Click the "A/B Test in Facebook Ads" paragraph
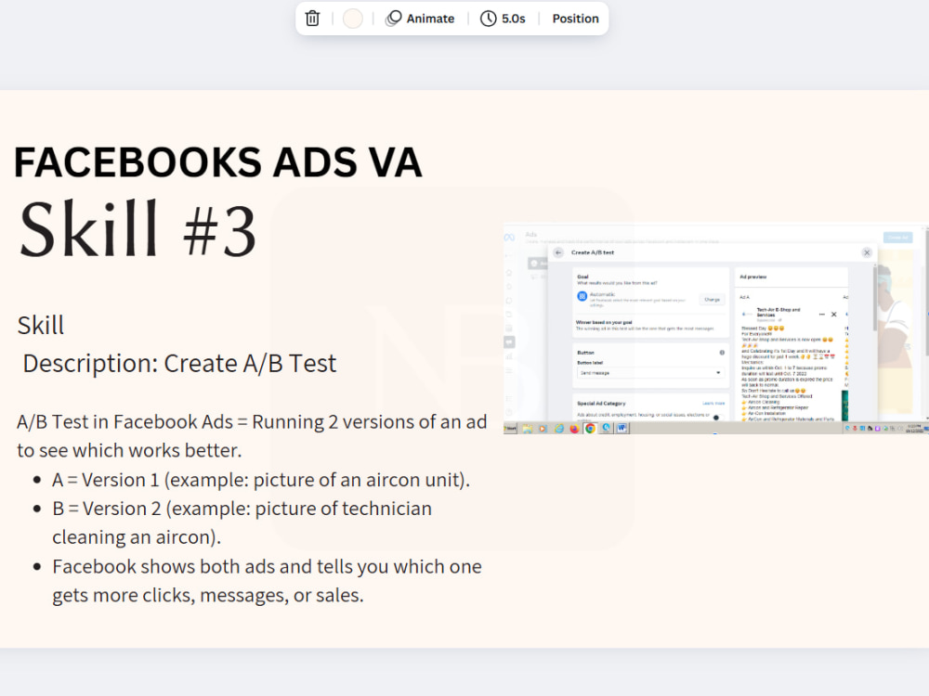929x696 pixels. pos(252,435)
